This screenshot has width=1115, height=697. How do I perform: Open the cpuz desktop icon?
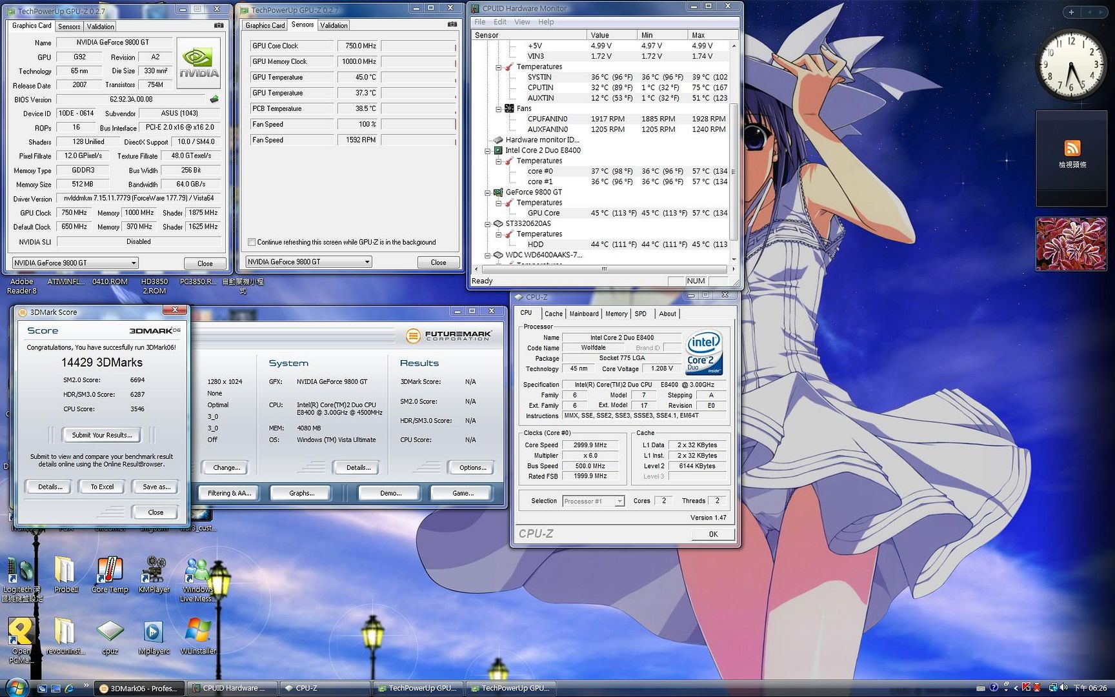click(110, 636)
